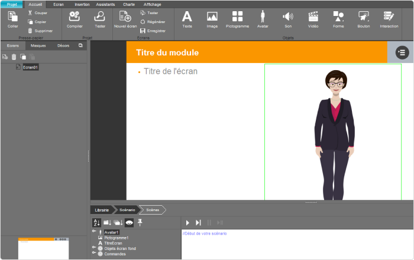Expand Objets écran fond node
414x260 pixels.
[94, 247]
